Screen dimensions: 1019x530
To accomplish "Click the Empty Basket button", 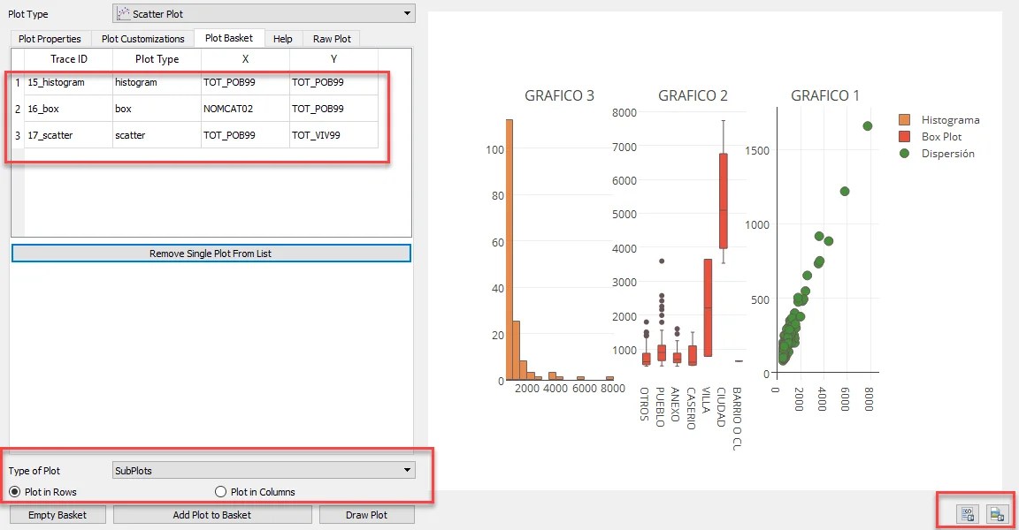I will pos(57,515).
